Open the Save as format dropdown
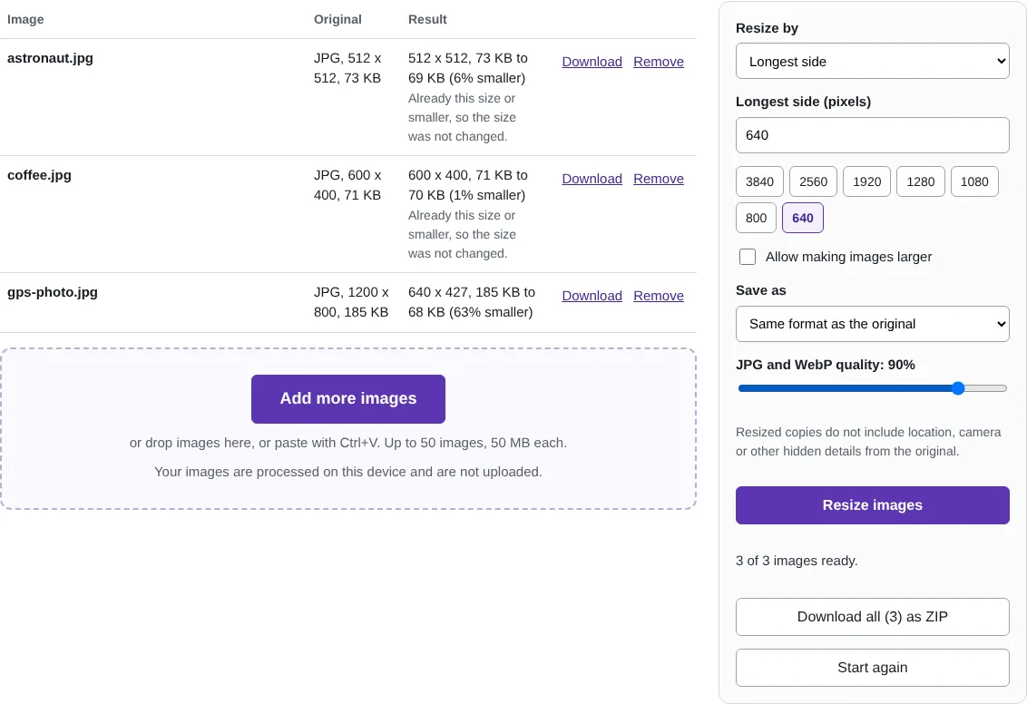 (x=872, y=324)
